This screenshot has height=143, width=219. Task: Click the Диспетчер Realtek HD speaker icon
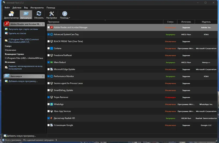[x=51, y=118]
